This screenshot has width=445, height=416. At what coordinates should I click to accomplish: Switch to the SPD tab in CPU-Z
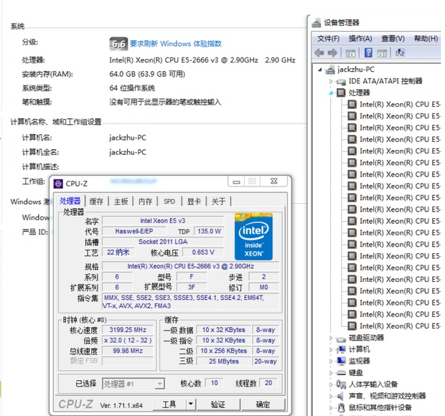click(x=169, y=202)
